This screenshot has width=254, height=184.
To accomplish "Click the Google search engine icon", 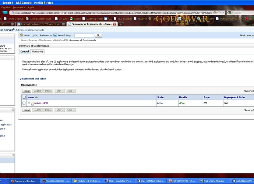I will tap(229, 13).
